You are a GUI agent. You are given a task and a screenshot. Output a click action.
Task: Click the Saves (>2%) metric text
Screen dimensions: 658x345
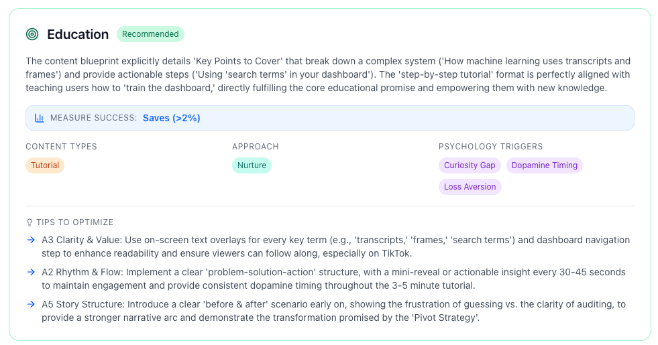tap(171, 118)
